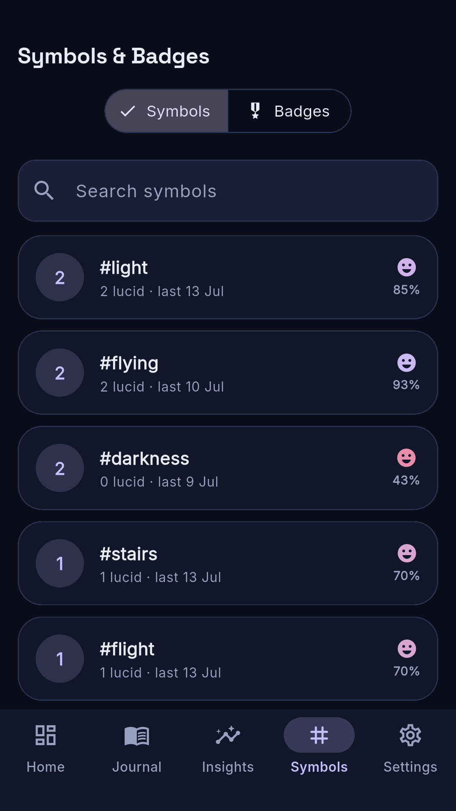
Task: Open the Home dashboard icon
Action: (x=46, y=735)
